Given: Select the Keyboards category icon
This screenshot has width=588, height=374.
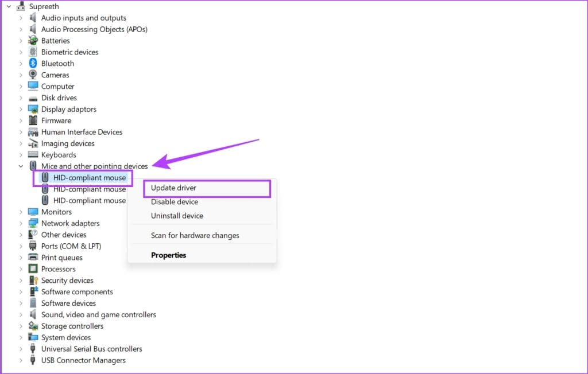Looking at the screenshot, I should pyautogui.click(x=33, y=154).
